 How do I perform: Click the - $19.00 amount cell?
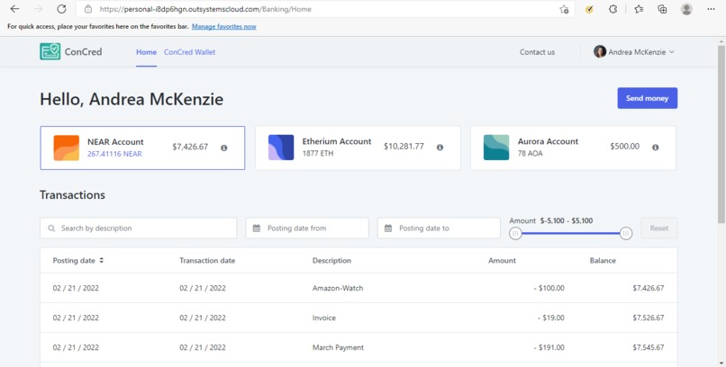pyautogui.click(x=551, y=318)
